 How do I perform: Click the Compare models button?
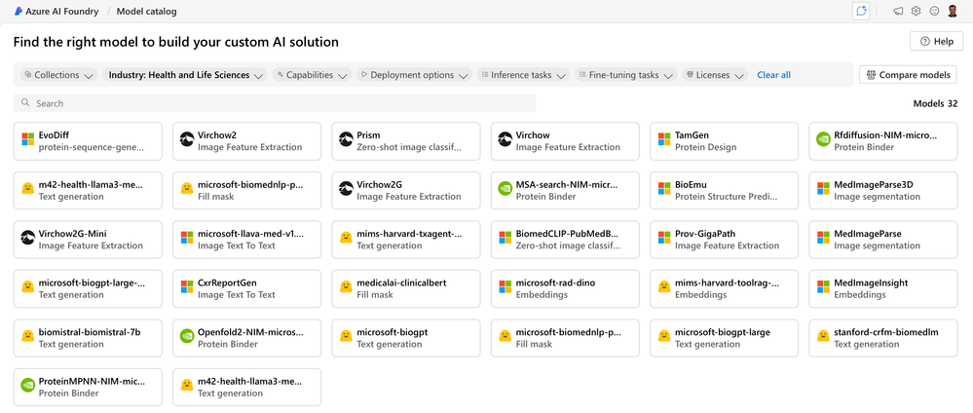point(908,75)
